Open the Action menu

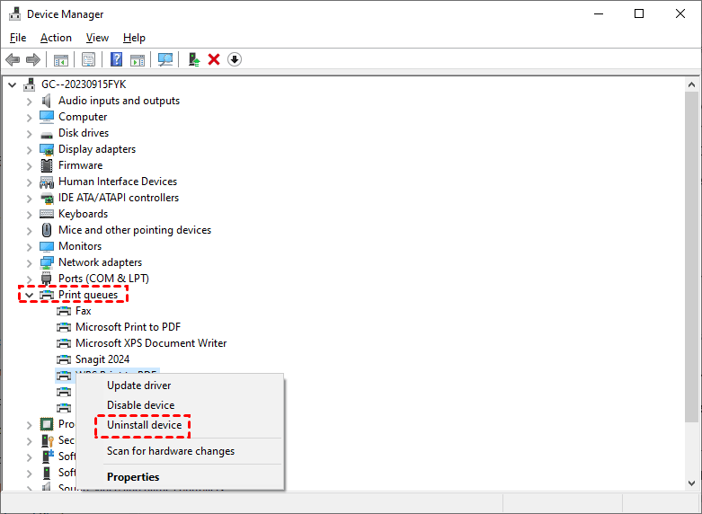(56, 38)
